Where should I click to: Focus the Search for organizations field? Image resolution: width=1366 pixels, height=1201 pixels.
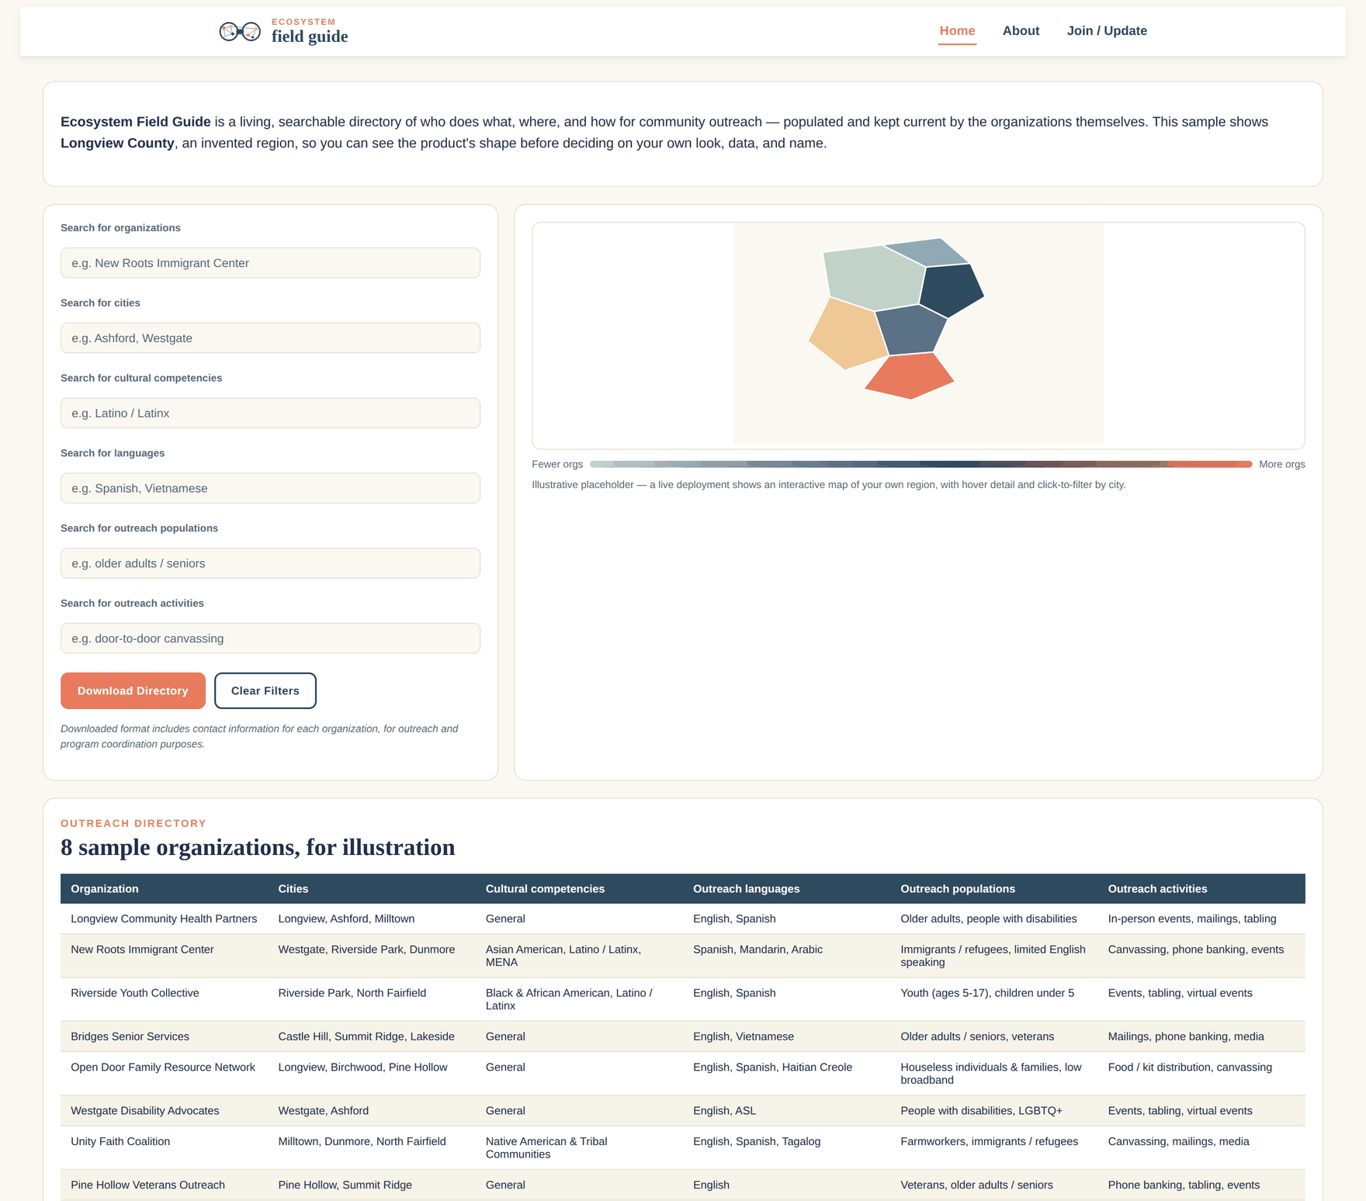pos(270,263)
